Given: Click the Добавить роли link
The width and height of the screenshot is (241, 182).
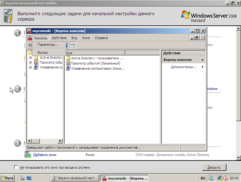Looking at the screenshot, I should [x=45, y=155].
